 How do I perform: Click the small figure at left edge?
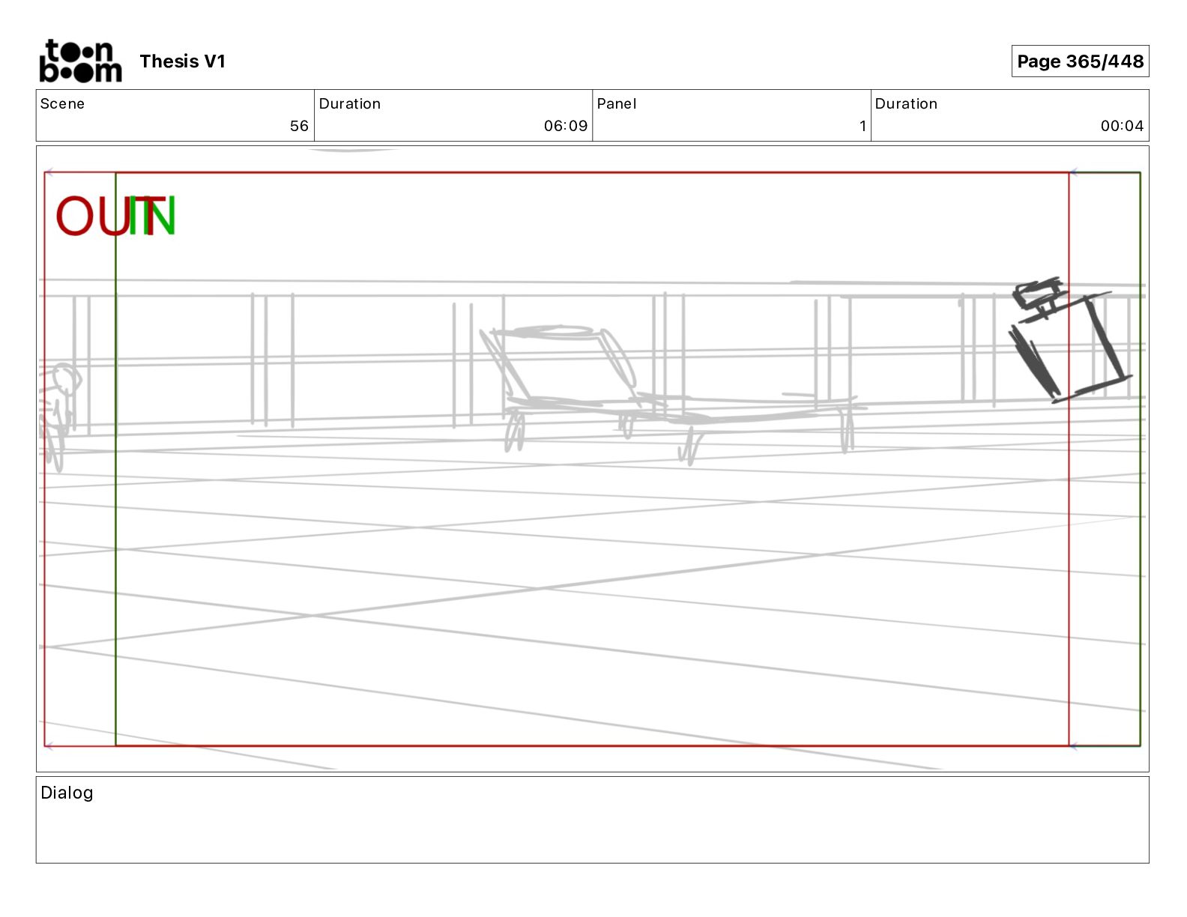click(59, 416)
